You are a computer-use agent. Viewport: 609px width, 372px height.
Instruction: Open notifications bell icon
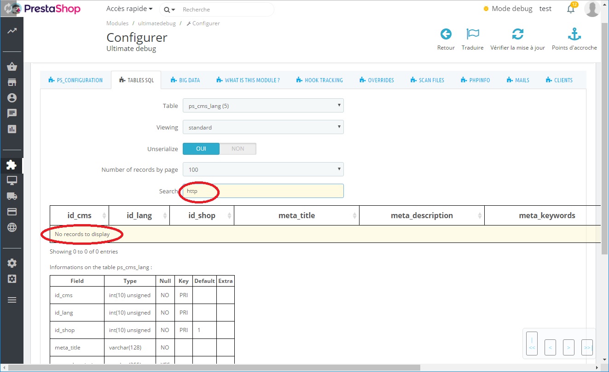pos(571,9)
